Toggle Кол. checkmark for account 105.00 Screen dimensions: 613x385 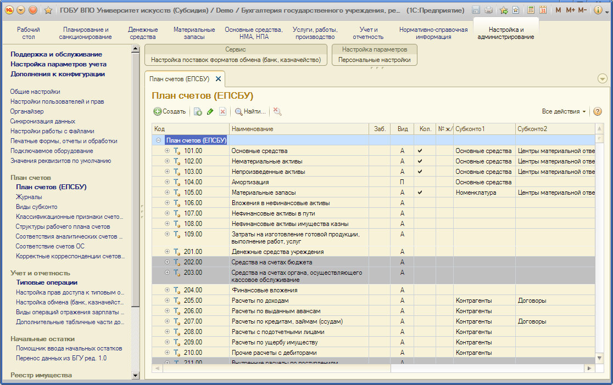tap(420, 192)
